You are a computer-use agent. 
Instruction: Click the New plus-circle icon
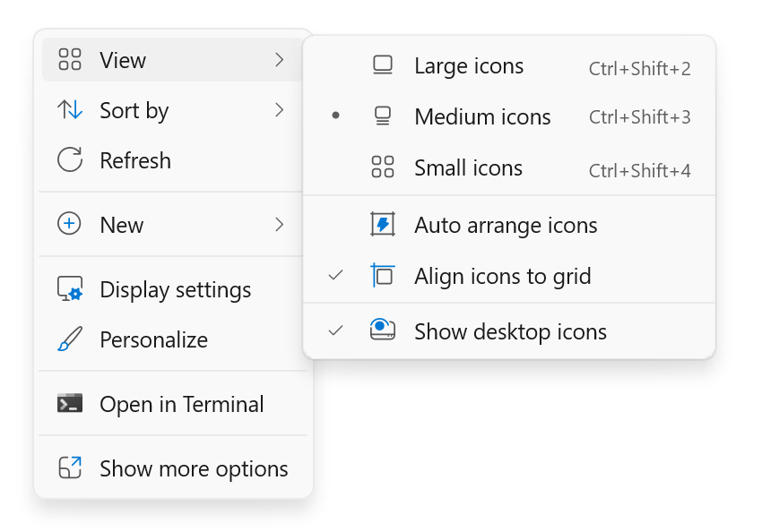[67, 225]
